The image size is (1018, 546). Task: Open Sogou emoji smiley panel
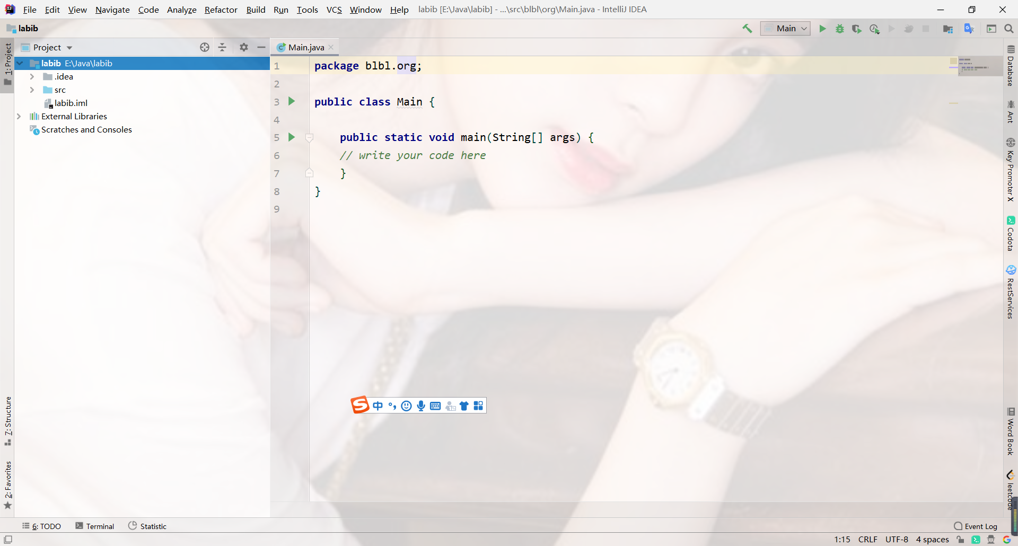(407, 406)
